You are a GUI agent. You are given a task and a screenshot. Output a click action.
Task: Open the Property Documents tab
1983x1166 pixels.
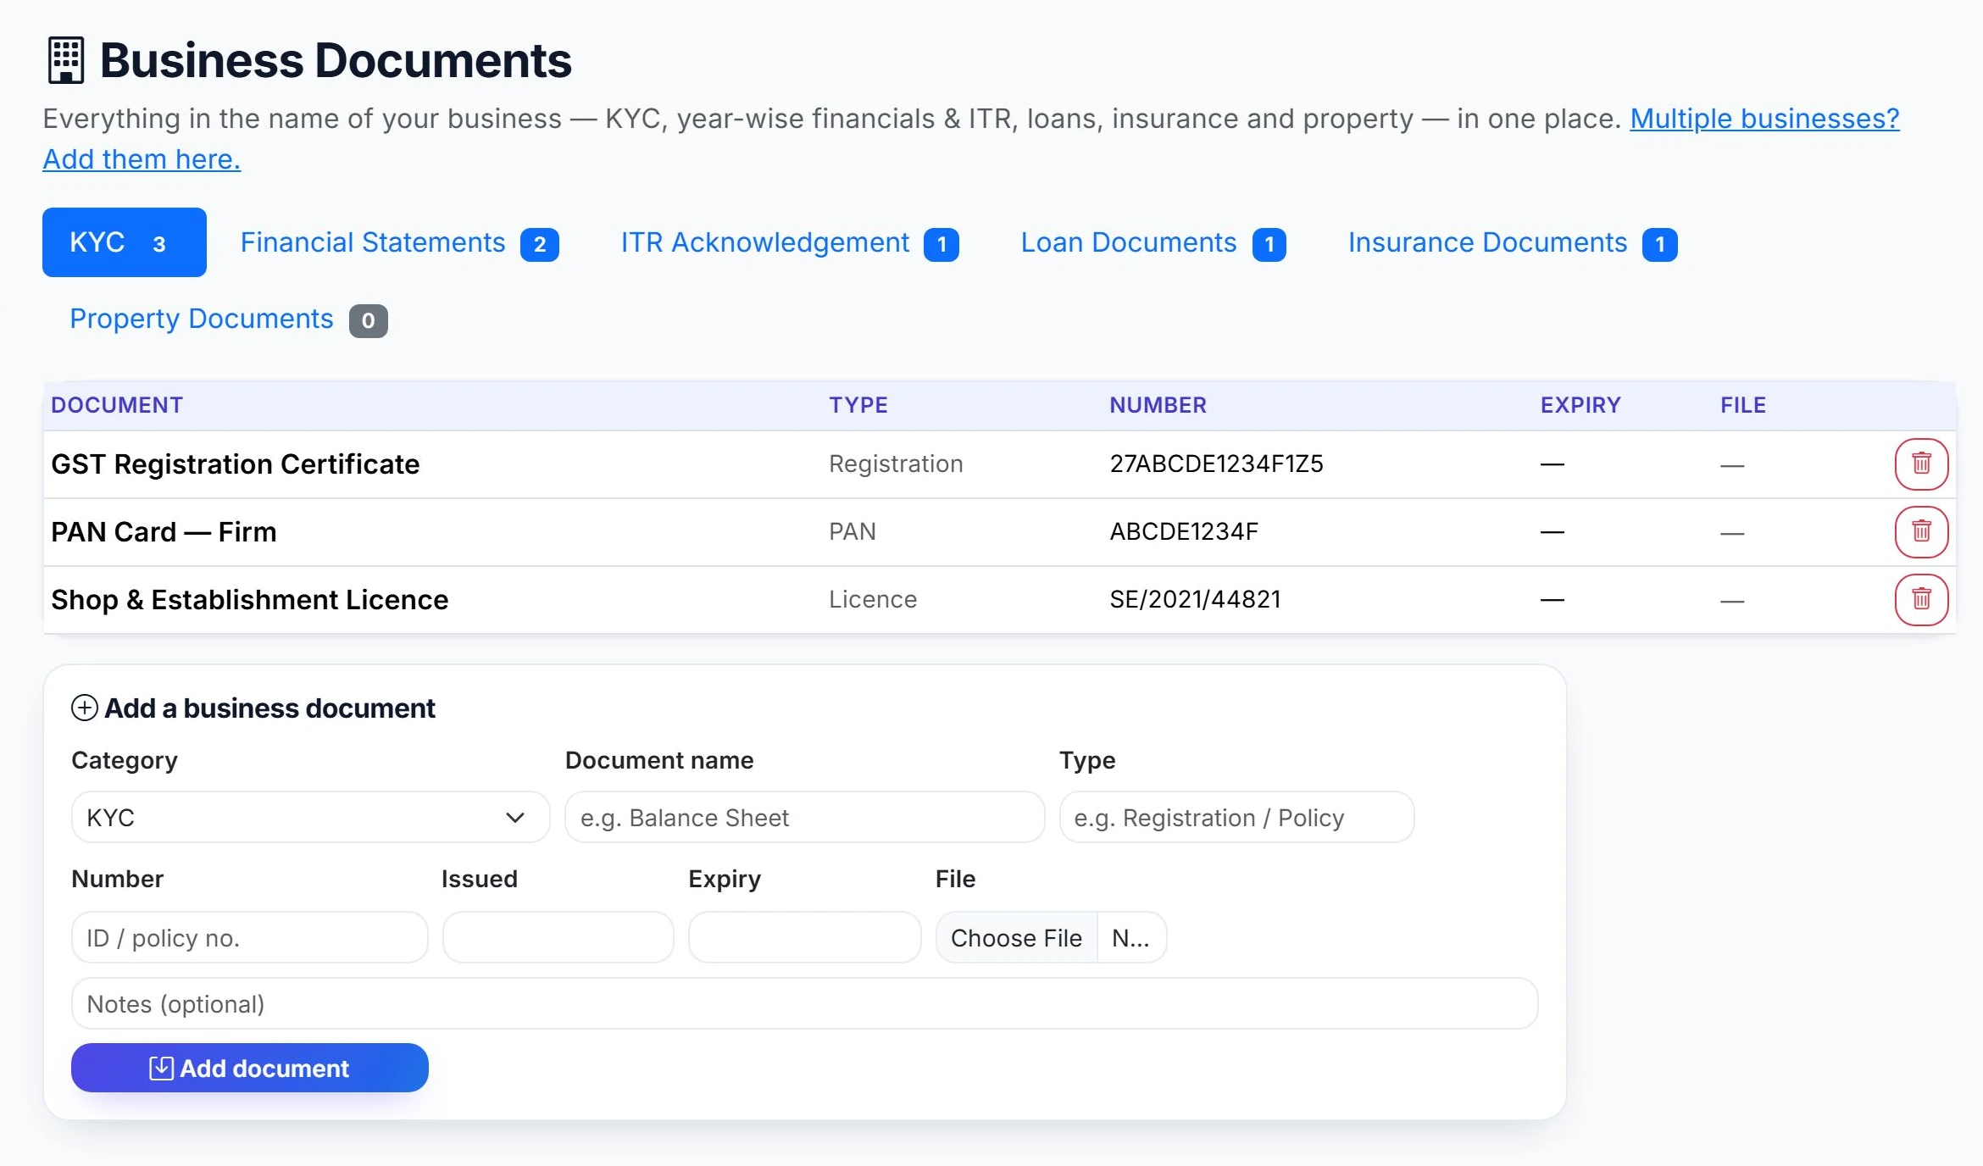coord(228,319)
